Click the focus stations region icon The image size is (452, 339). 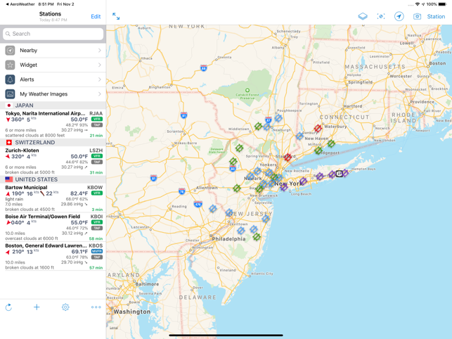(381, 16)
